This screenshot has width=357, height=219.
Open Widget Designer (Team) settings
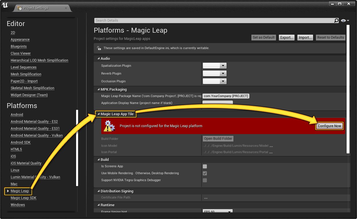[29, 95]
